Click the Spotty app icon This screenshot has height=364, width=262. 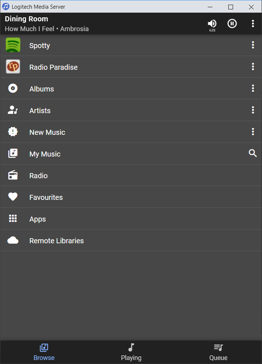coord(13,45)
